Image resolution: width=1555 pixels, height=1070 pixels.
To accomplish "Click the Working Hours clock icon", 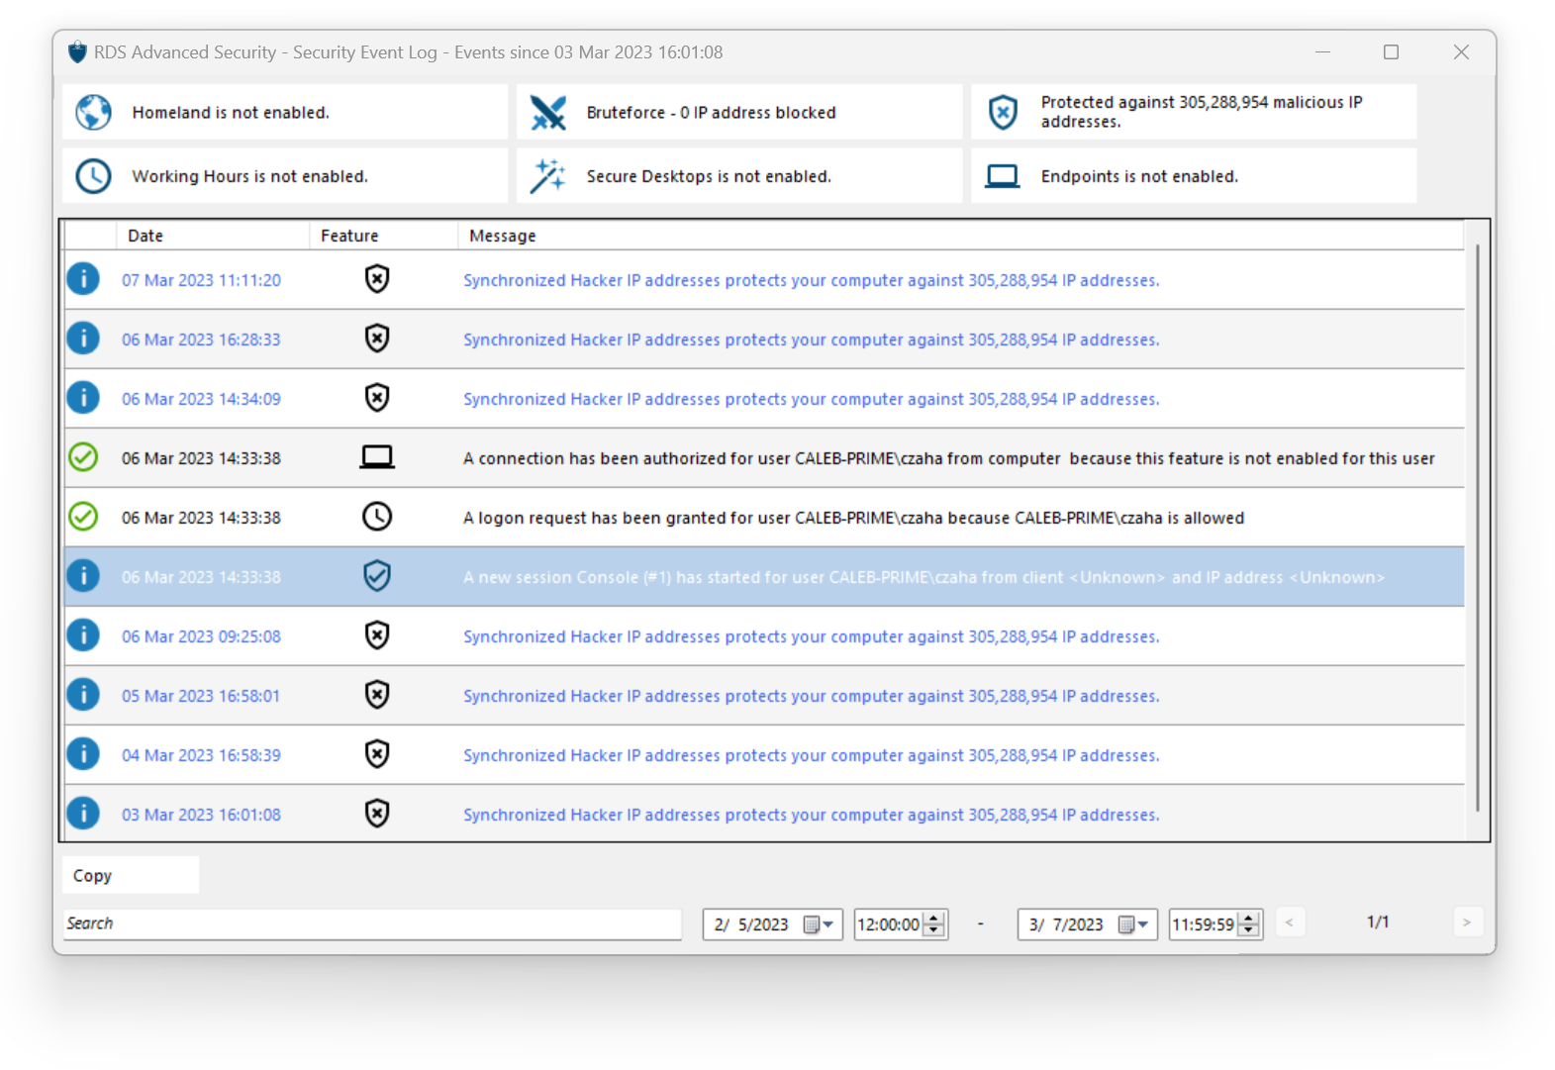I will click(x=94, y=176).
